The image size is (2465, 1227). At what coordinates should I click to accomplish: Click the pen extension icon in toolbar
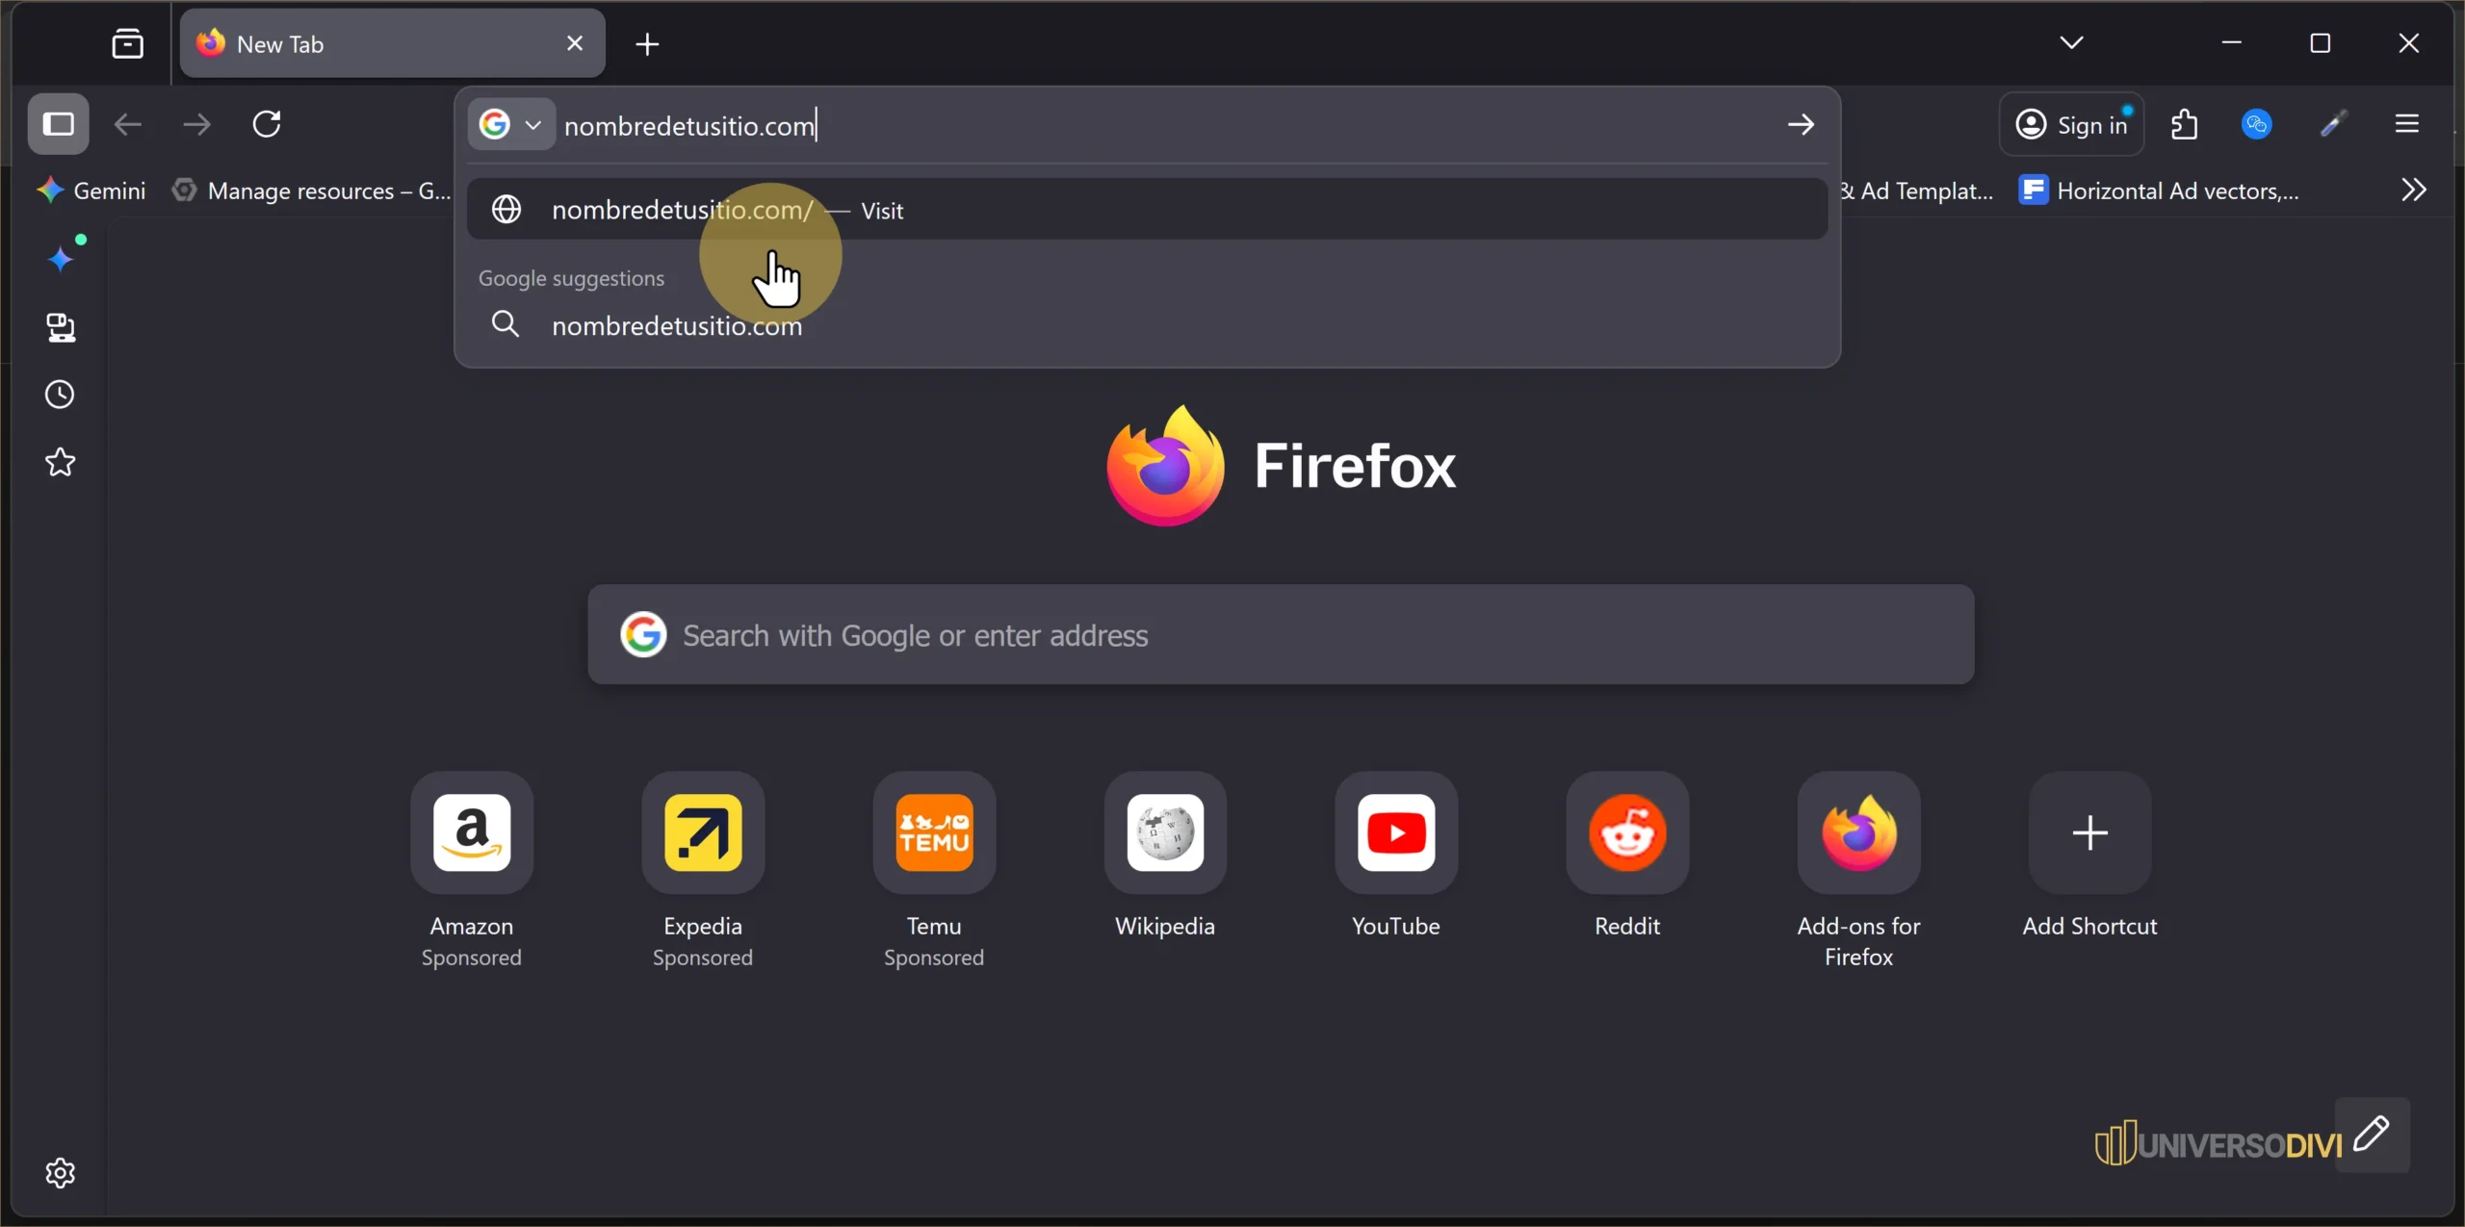click(x=2333, y=124)
